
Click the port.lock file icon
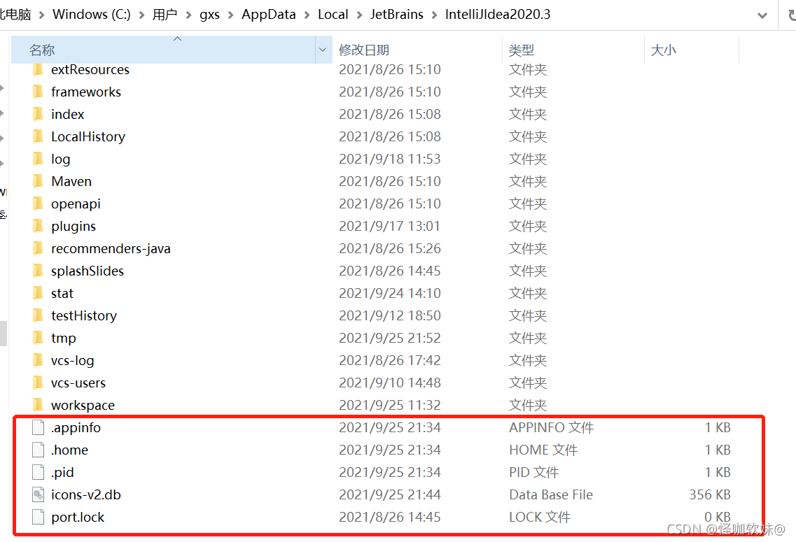pyautogui.click(x=38, y=517)
